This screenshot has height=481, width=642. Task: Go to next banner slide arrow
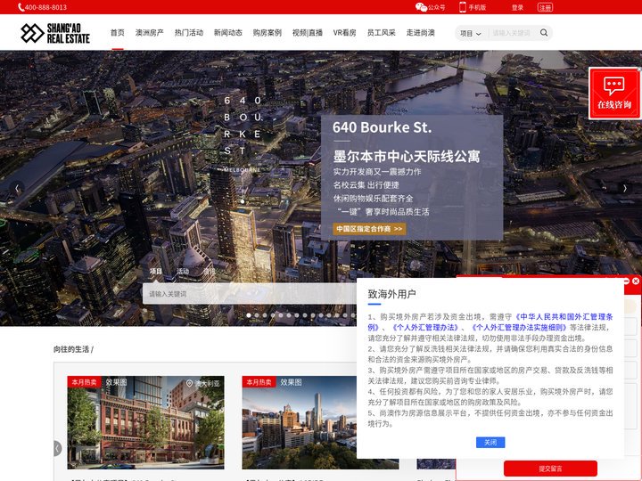coord(625,188)
